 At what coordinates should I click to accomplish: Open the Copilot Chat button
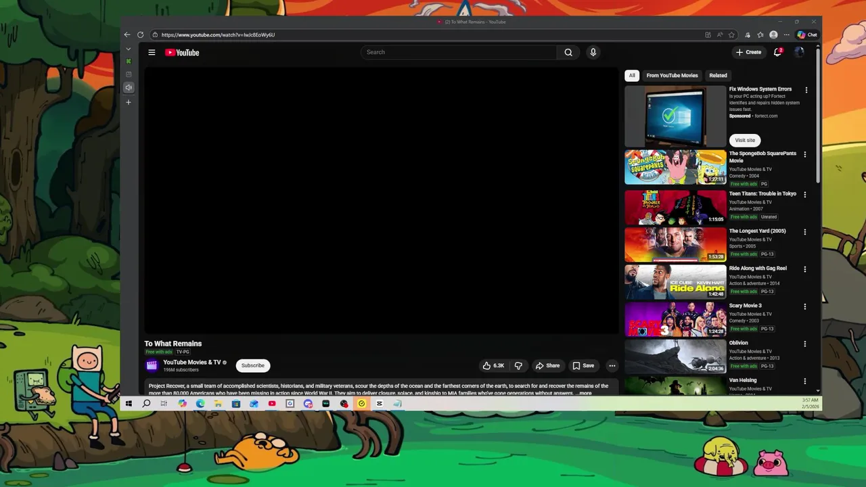[807, 34]
